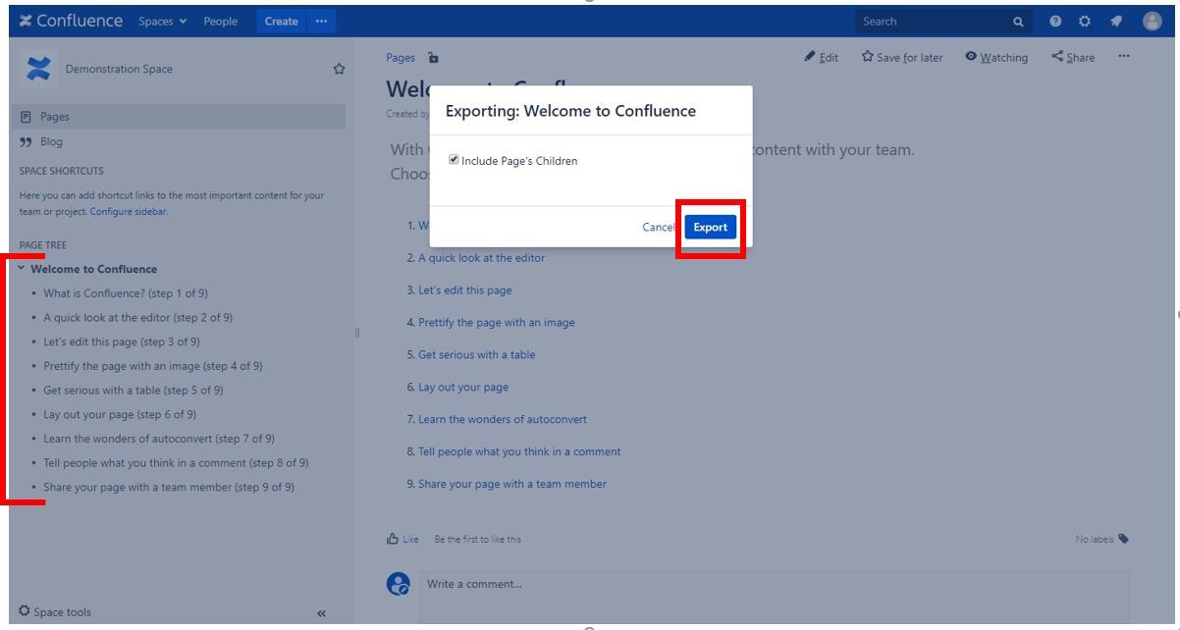Viewport: 1180px width, 630px height.
Task: Open Let's edit this page (step 3 of 9)
Action: [x=122, y=341]
